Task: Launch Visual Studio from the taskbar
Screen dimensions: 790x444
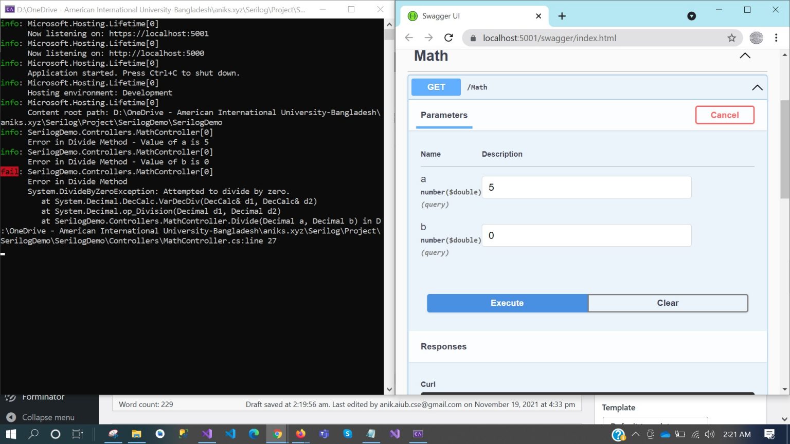Action: point(206,434)
